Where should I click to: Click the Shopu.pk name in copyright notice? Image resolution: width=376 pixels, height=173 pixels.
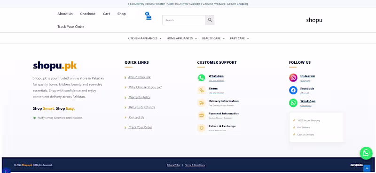(27, 165)
